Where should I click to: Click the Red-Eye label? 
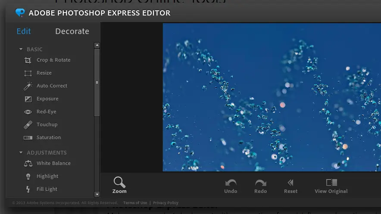(x=47, y=112)
